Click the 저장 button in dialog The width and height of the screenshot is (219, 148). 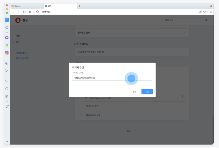[147, 92]
